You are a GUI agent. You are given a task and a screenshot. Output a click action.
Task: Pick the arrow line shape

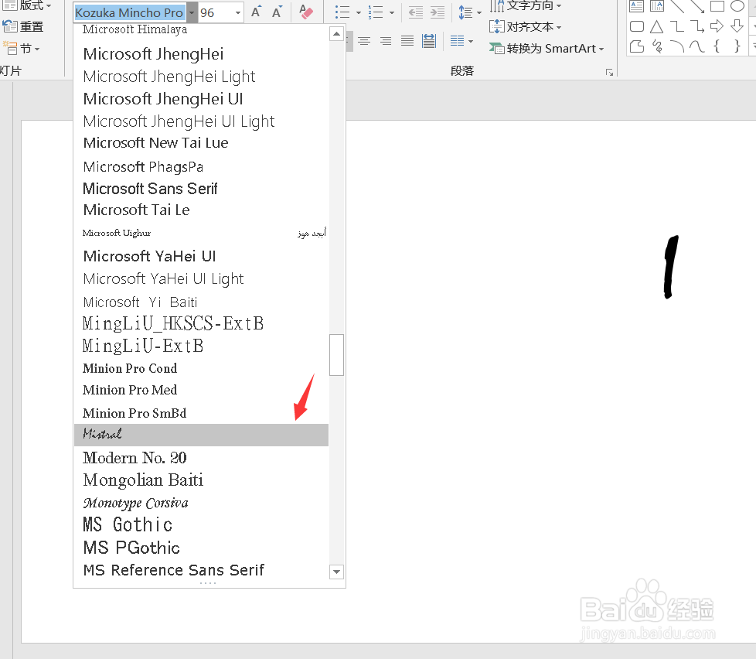(x=697, y=5)
